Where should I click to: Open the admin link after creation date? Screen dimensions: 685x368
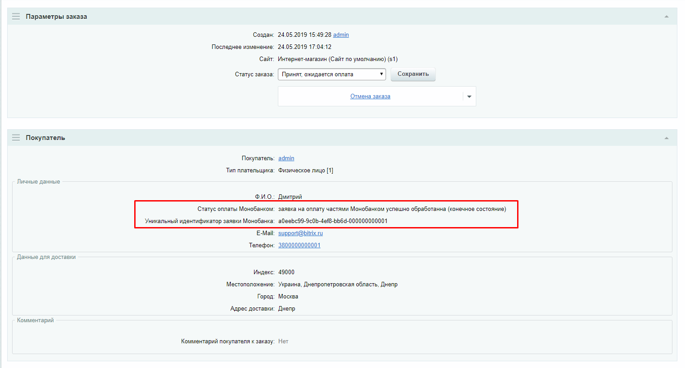click(x=341, y=35)
